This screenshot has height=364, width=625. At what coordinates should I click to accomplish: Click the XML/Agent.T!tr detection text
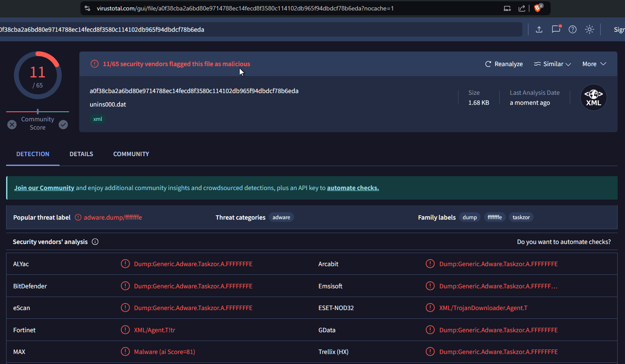click(155, 330)
